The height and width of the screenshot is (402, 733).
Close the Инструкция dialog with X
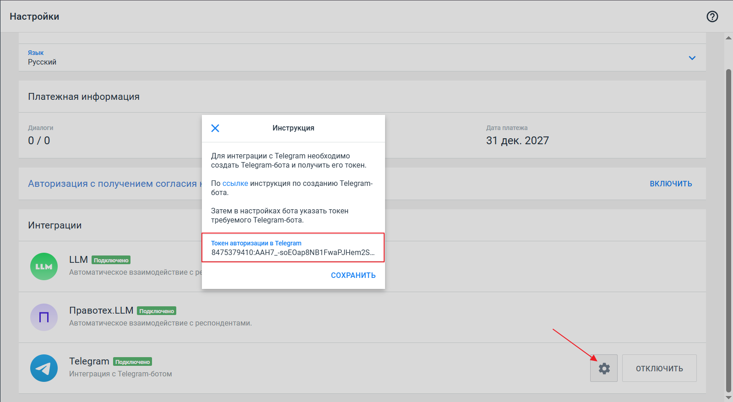point(215,128)
